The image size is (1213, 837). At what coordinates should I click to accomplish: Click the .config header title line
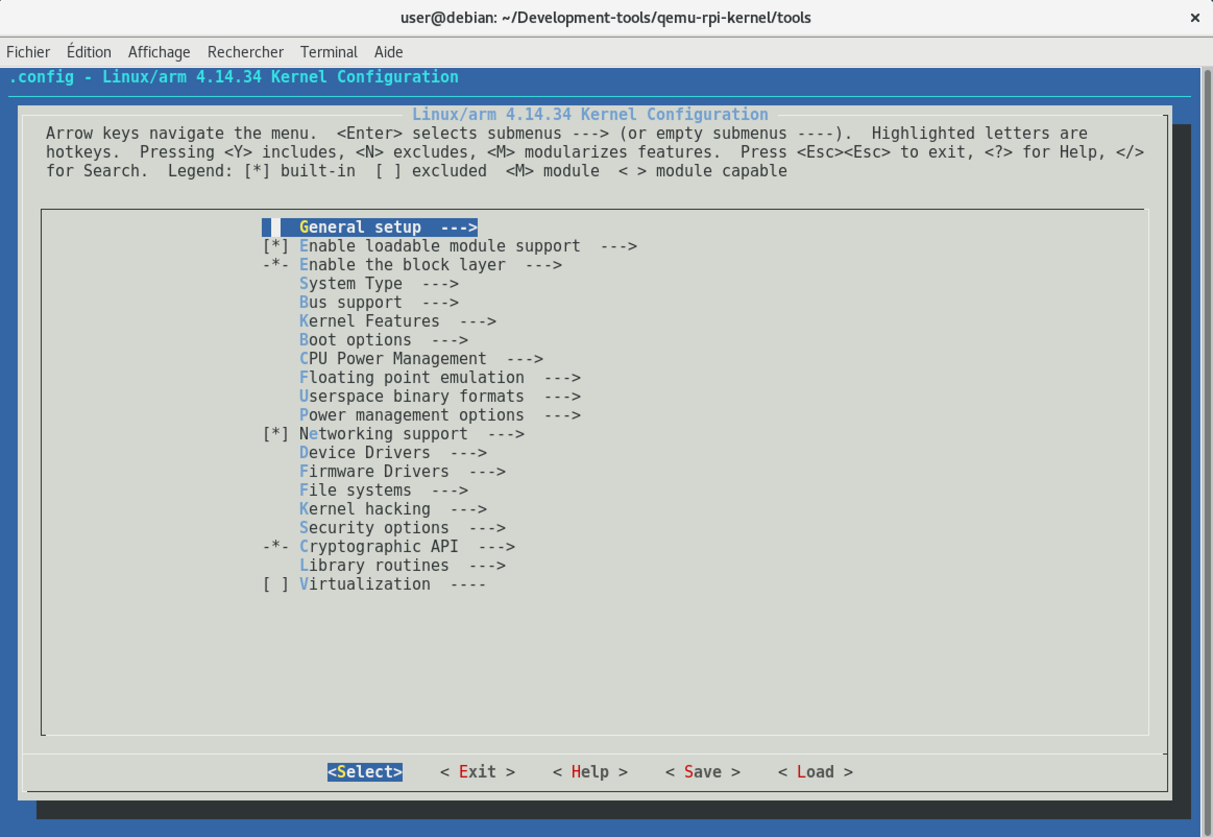tap(234, 77)
